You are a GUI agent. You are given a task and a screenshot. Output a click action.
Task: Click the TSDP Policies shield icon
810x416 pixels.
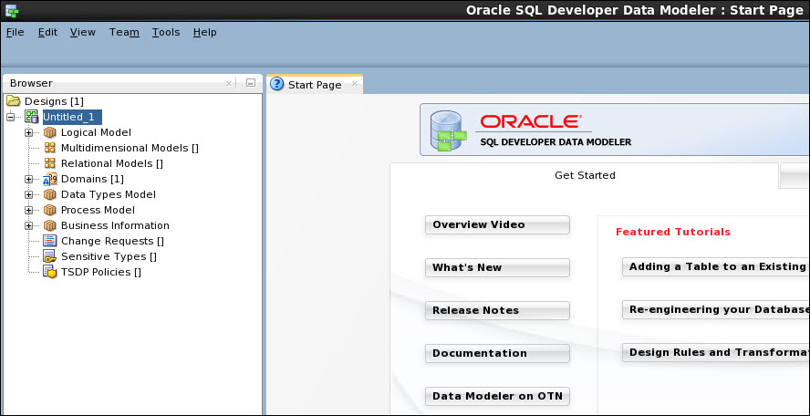coord(50,272)
